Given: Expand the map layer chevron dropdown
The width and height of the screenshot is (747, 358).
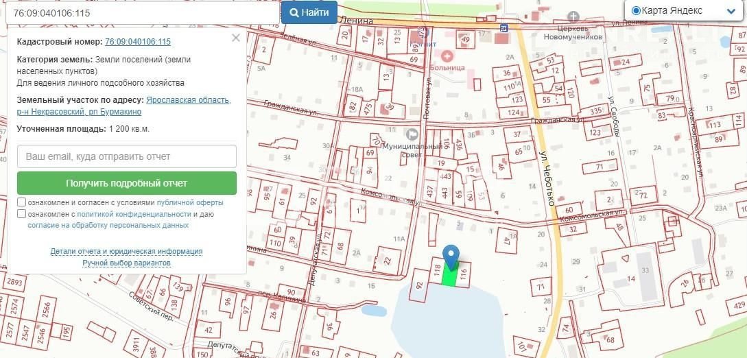Looking at the screenshot, I should tap(729, 10).
